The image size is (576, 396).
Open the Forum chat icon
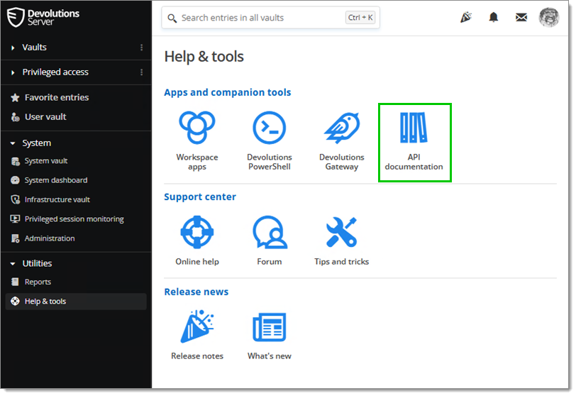(270, 232)
